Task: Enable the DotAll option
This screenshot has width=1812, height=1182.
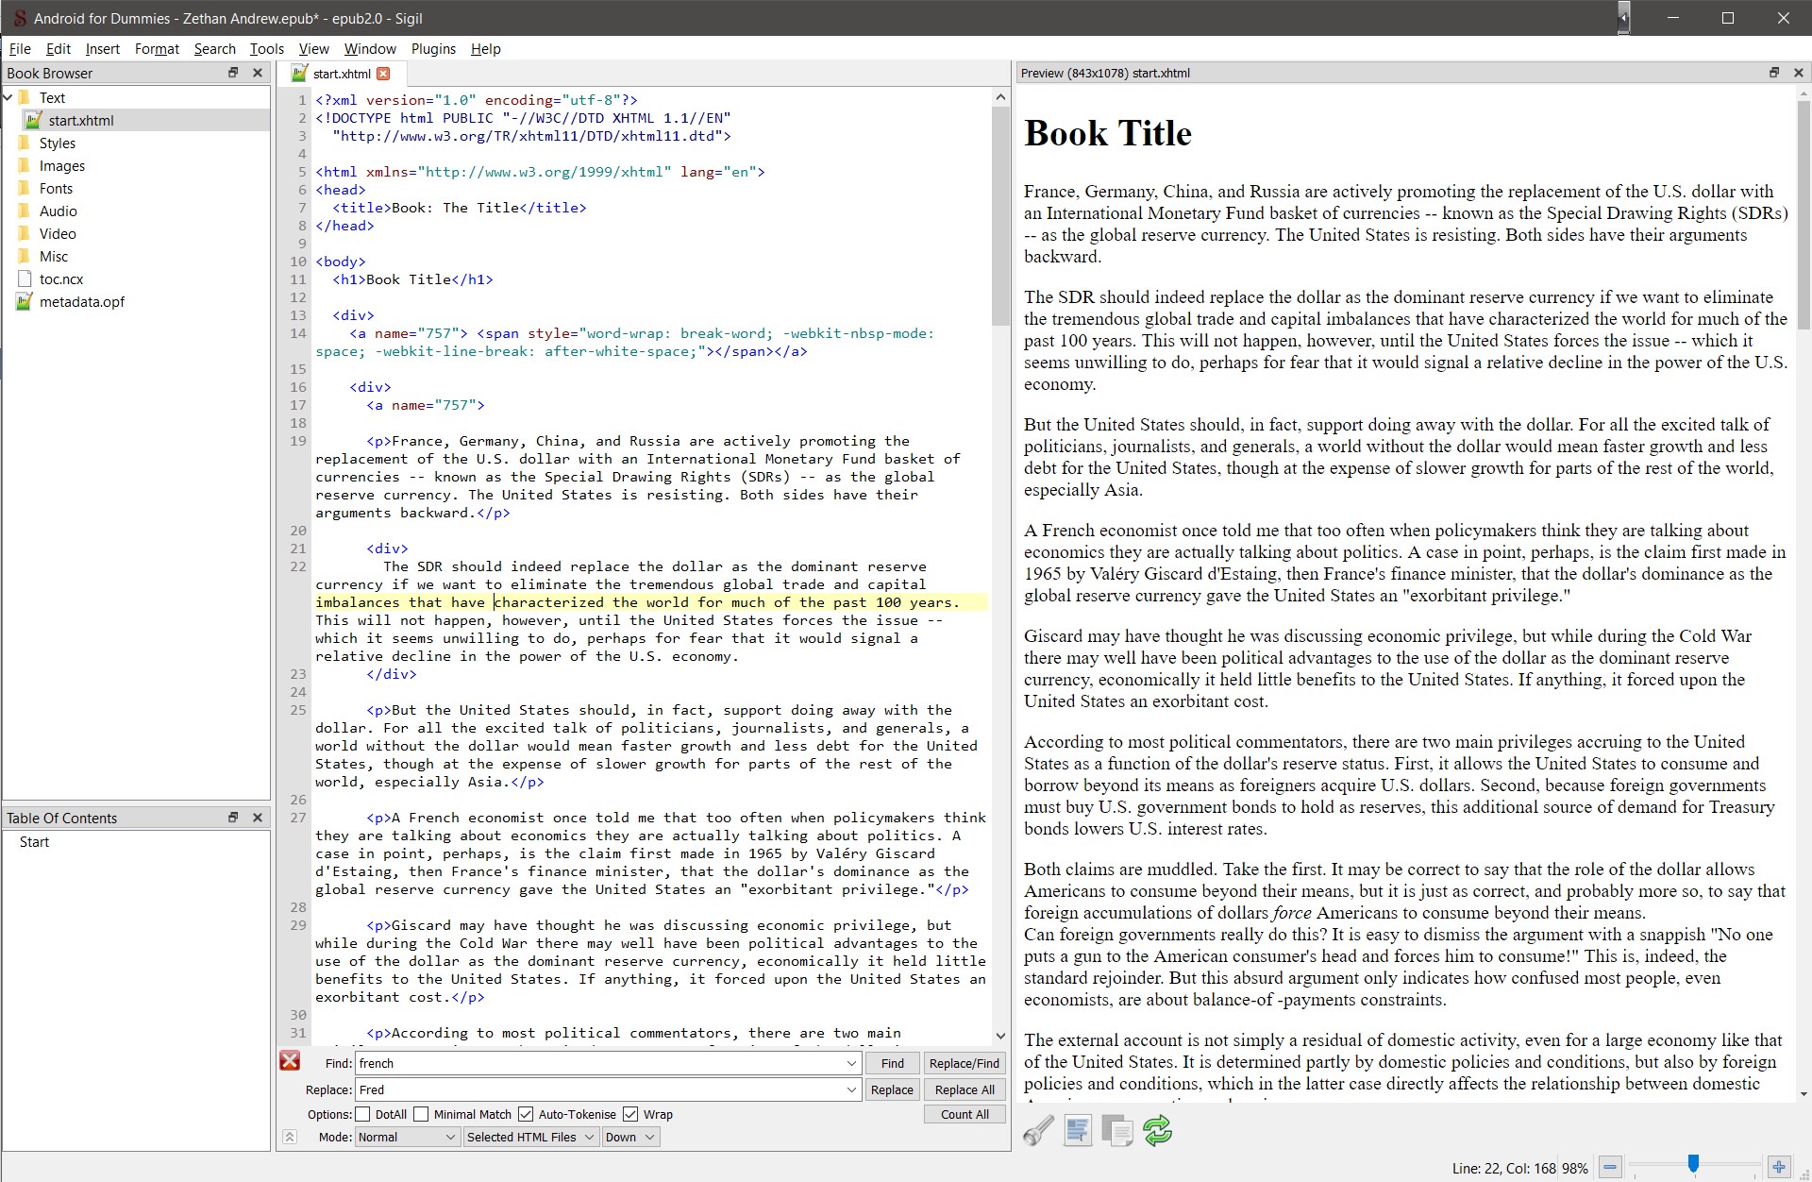Action: coord(363,1114)
